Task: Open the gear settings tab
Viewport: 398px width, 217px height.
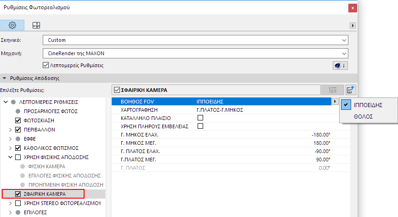Action: point(12,25)
